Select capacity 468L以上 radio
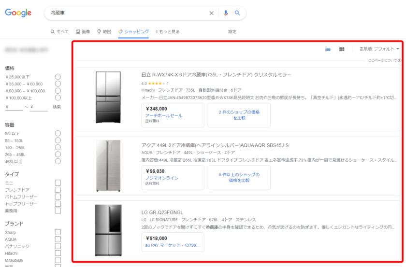Viewport: 406px width, 267px height. click(x=58, y=161)
